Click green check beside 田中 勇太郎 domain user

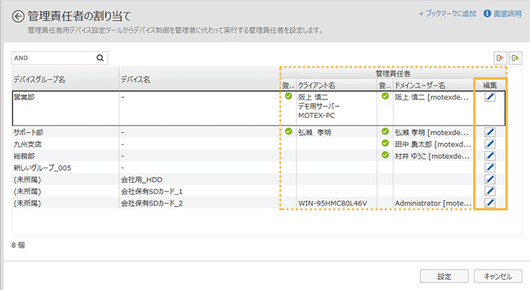point(385,143)
